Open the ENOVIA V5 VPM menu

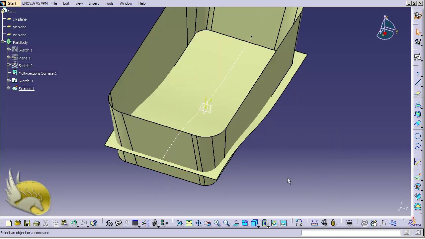coord(35,3)
